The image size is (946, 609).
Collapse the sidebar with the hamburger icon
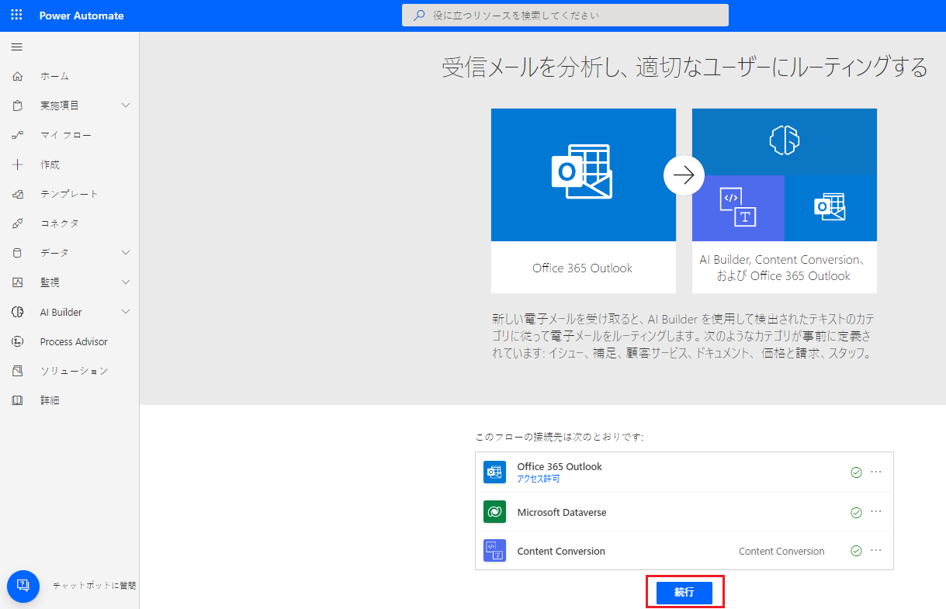(x=16, y=47)
